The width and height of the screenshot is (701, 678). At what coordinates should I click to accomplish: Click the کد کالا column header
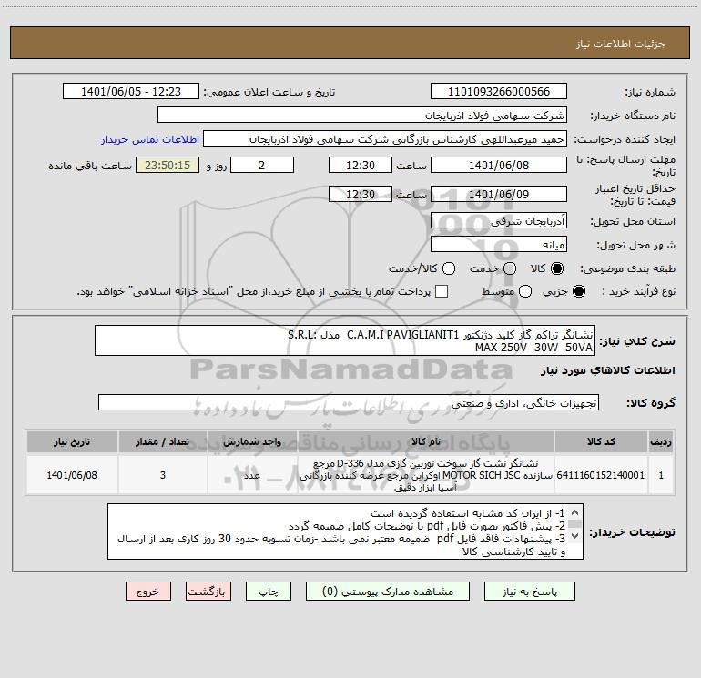(x=601, y=442)
